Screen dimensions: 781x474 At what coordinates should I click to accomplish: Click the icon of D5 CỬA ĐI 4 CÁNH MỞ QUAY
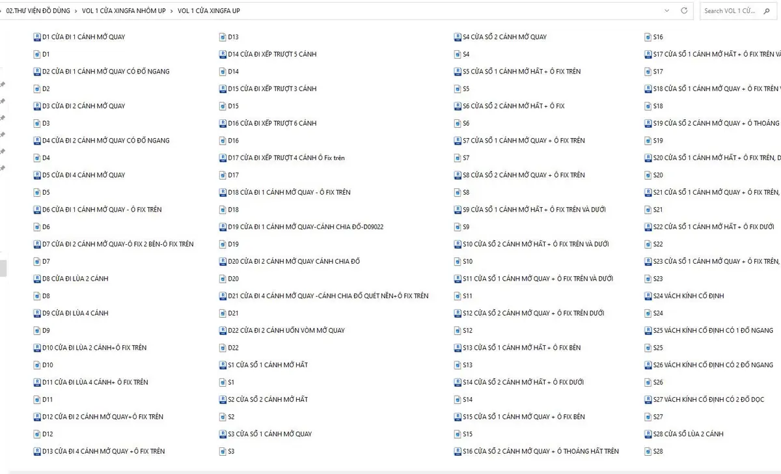[37, 175]
